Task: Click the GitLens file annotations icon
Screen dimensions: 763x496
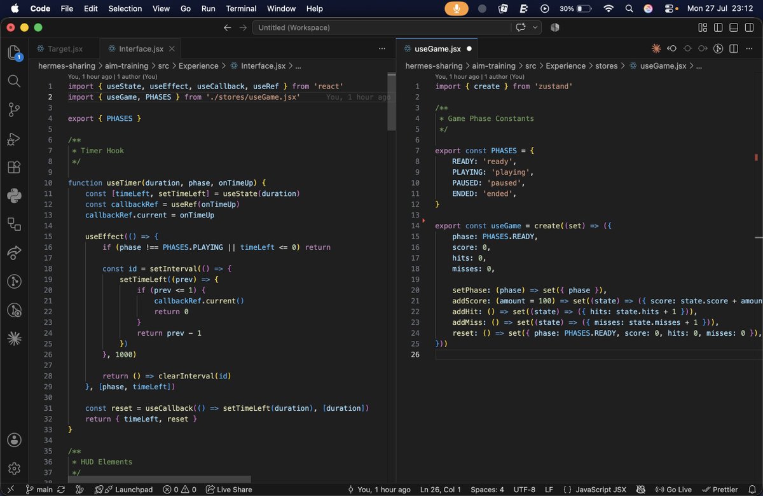Action: pos(718,48)
